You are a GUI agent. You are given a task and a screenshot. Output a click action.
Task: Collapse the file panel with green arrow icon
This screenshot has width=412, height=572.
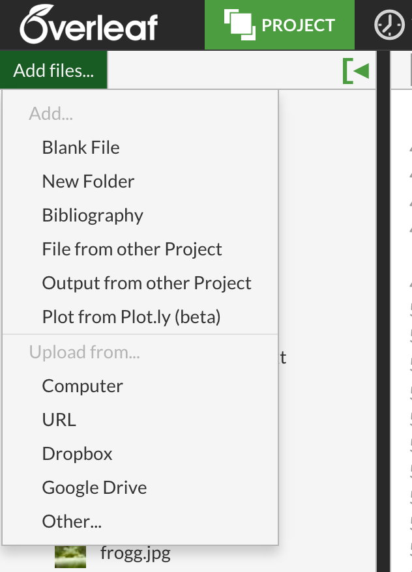point(356,71)
